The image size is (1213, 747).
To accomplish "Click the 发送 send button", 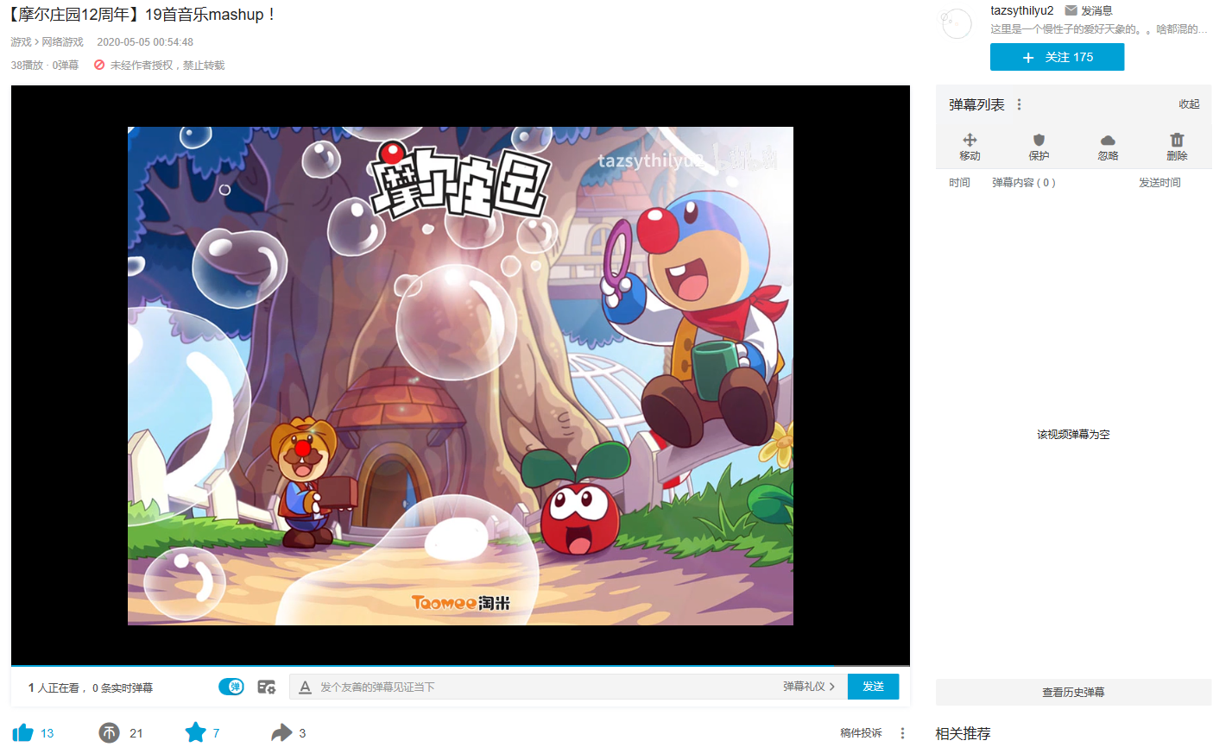I will [x=873, y=687].
